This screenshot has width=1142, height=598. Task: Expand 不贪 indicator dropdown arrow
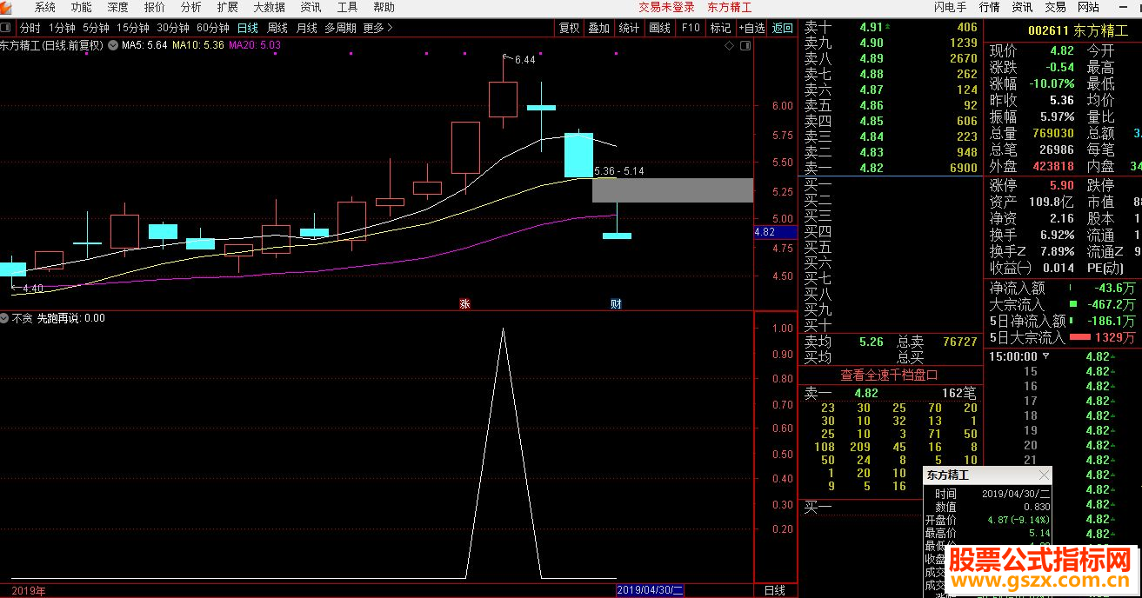[x=5, y=318]
